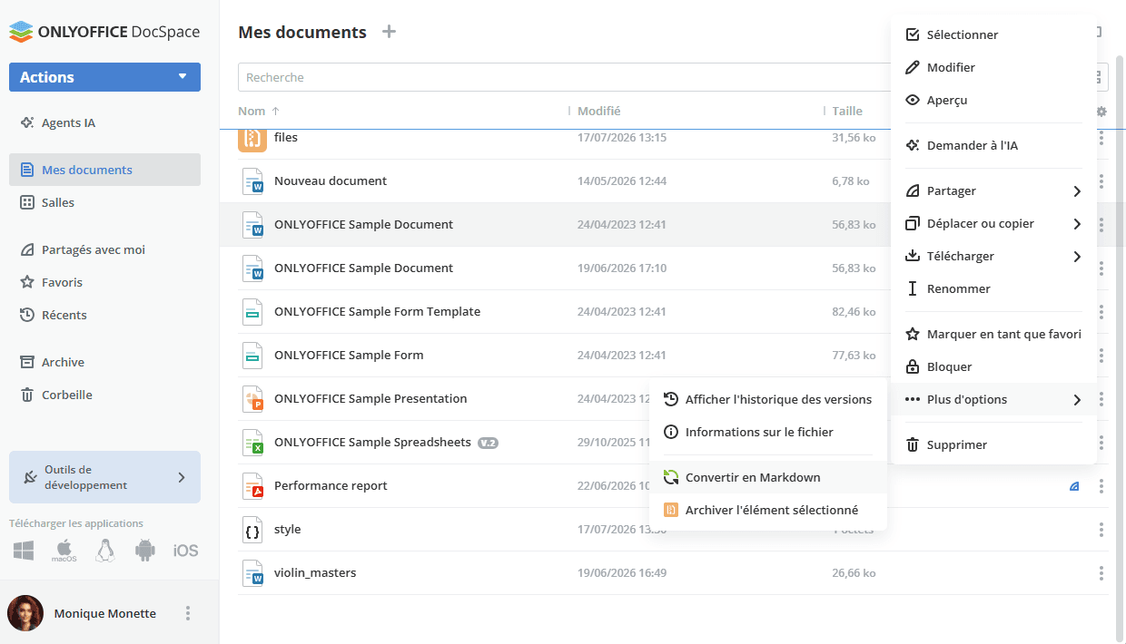Click the style file braces icon
Image resolution: width=1126 pixels, height=644 pixels.
(252, 530)
